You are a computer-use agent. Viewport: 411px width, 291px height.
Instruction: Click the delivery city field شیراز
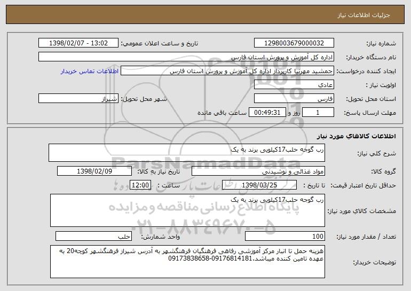[x=78, y=99]
